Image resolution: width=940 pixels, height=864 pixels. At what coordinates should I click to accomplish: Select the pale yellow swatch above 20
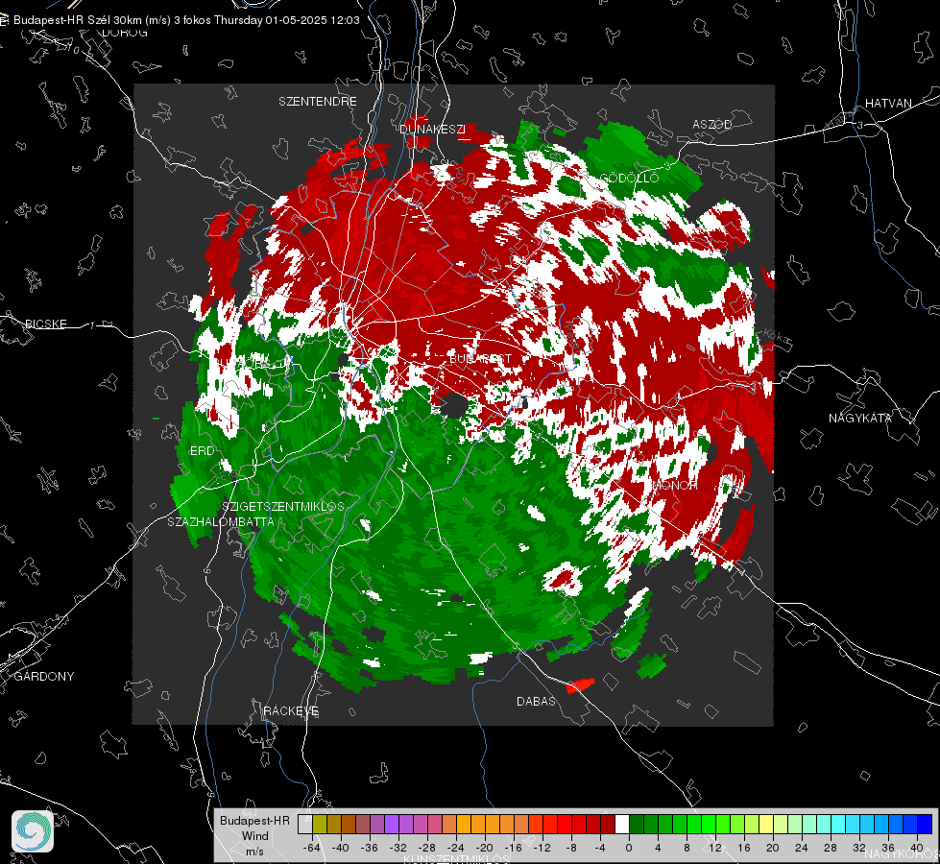tap(766, 824)
